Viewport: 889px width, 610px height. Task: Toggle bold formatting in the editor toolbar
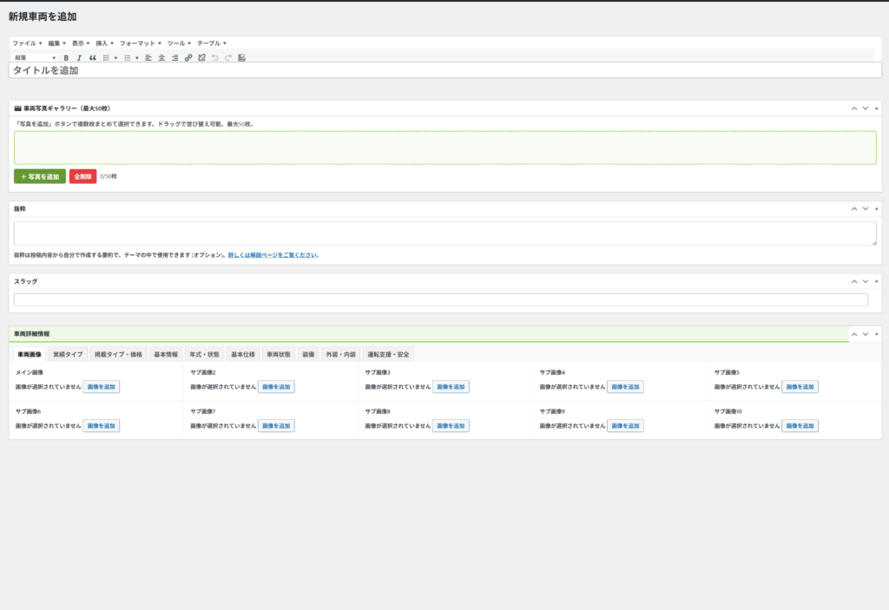click(x=66, y=58)
